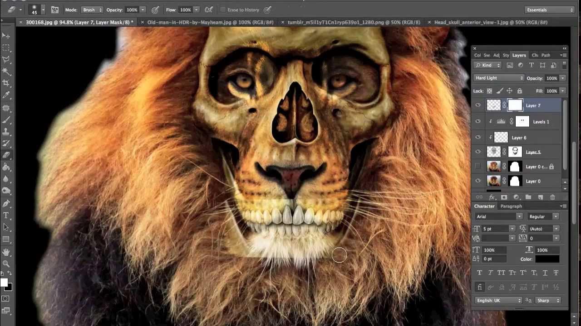Select the History Brush tool
Screen dimensions: 581x326
click(x=6, y=144)
